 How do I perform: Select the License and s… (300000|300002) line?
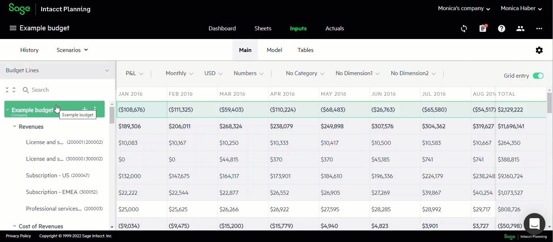tap(64, 159)
